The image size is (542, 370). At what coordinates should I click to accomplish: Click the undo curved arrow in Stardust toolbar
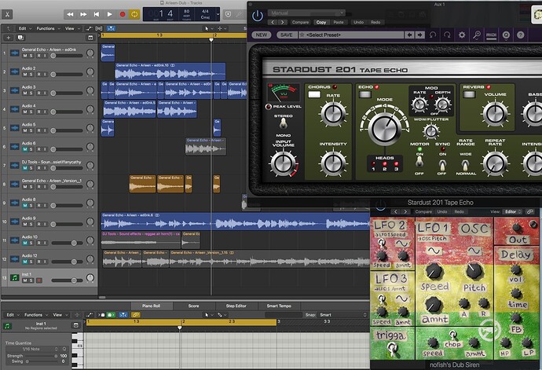click(x=433, y=35)
